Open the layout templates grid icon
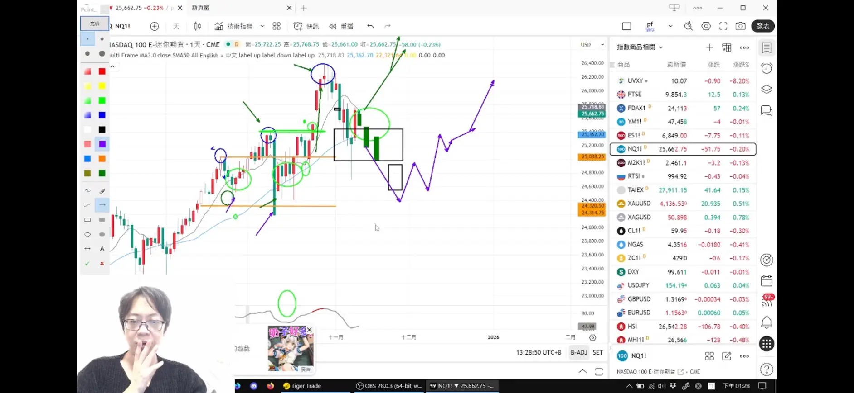 tap(277, 26)
